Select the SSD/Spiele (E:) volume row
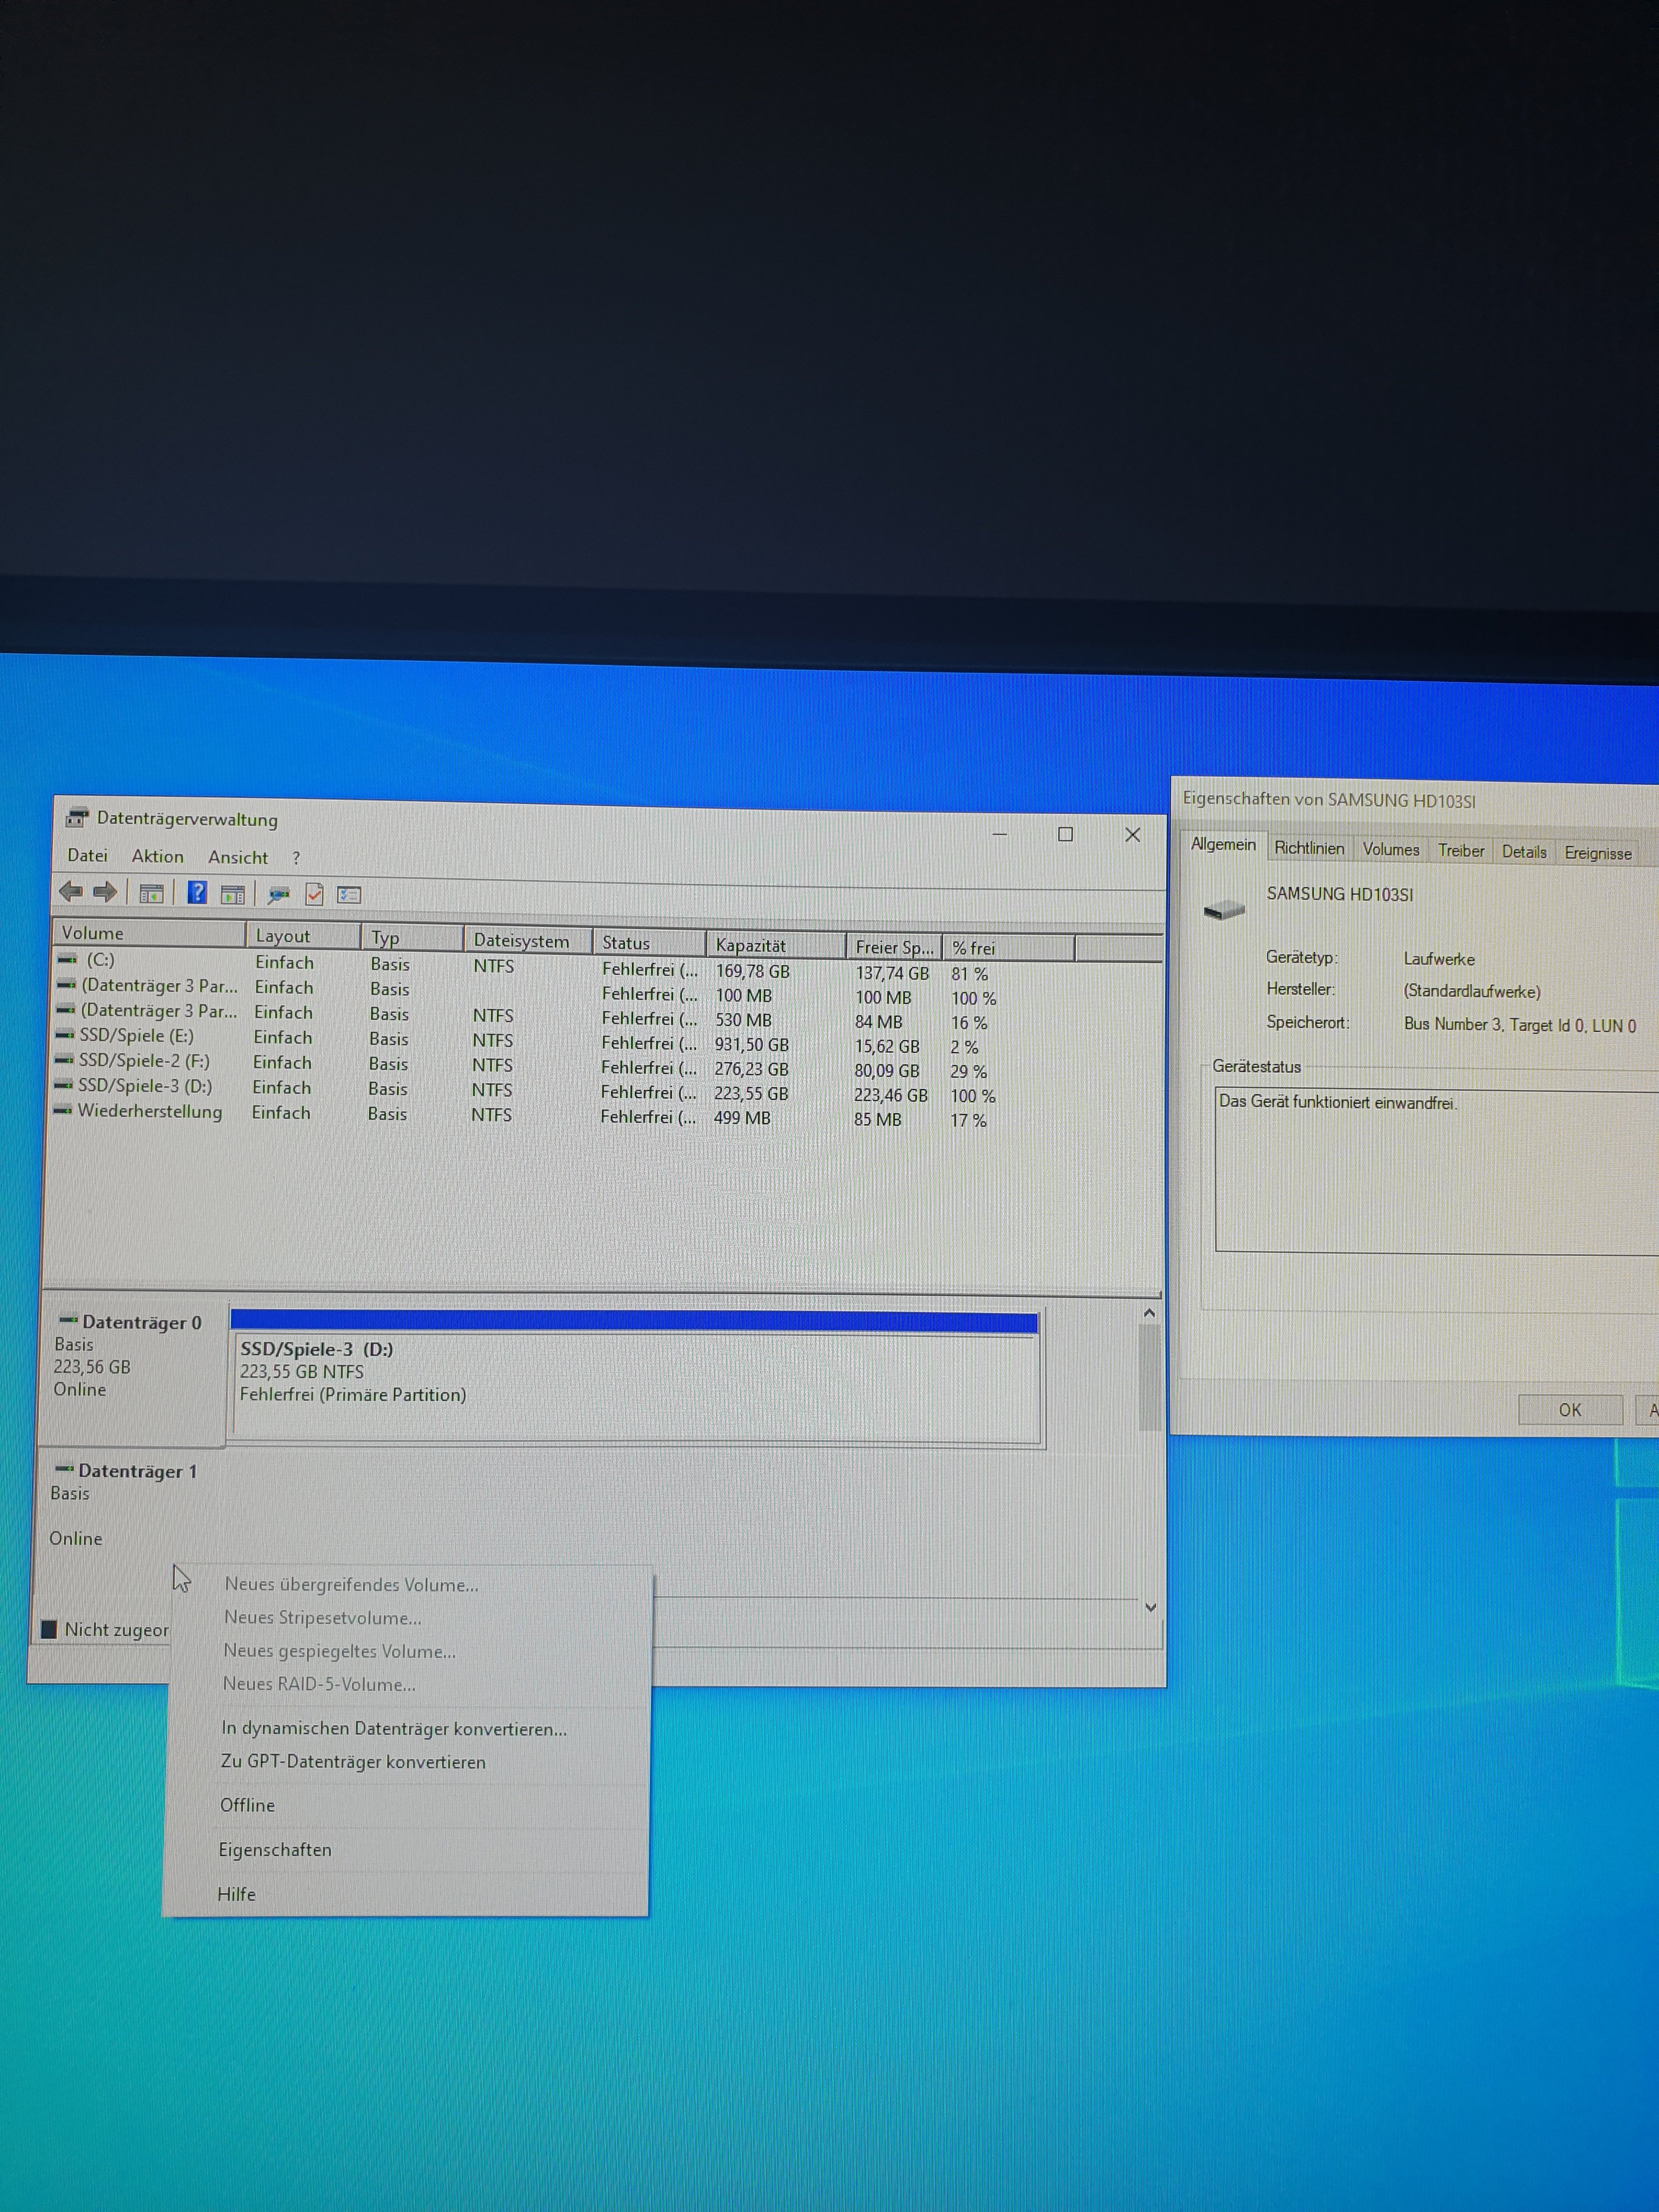Viewport: 1659px width, 2212px height. (136, 1035)
